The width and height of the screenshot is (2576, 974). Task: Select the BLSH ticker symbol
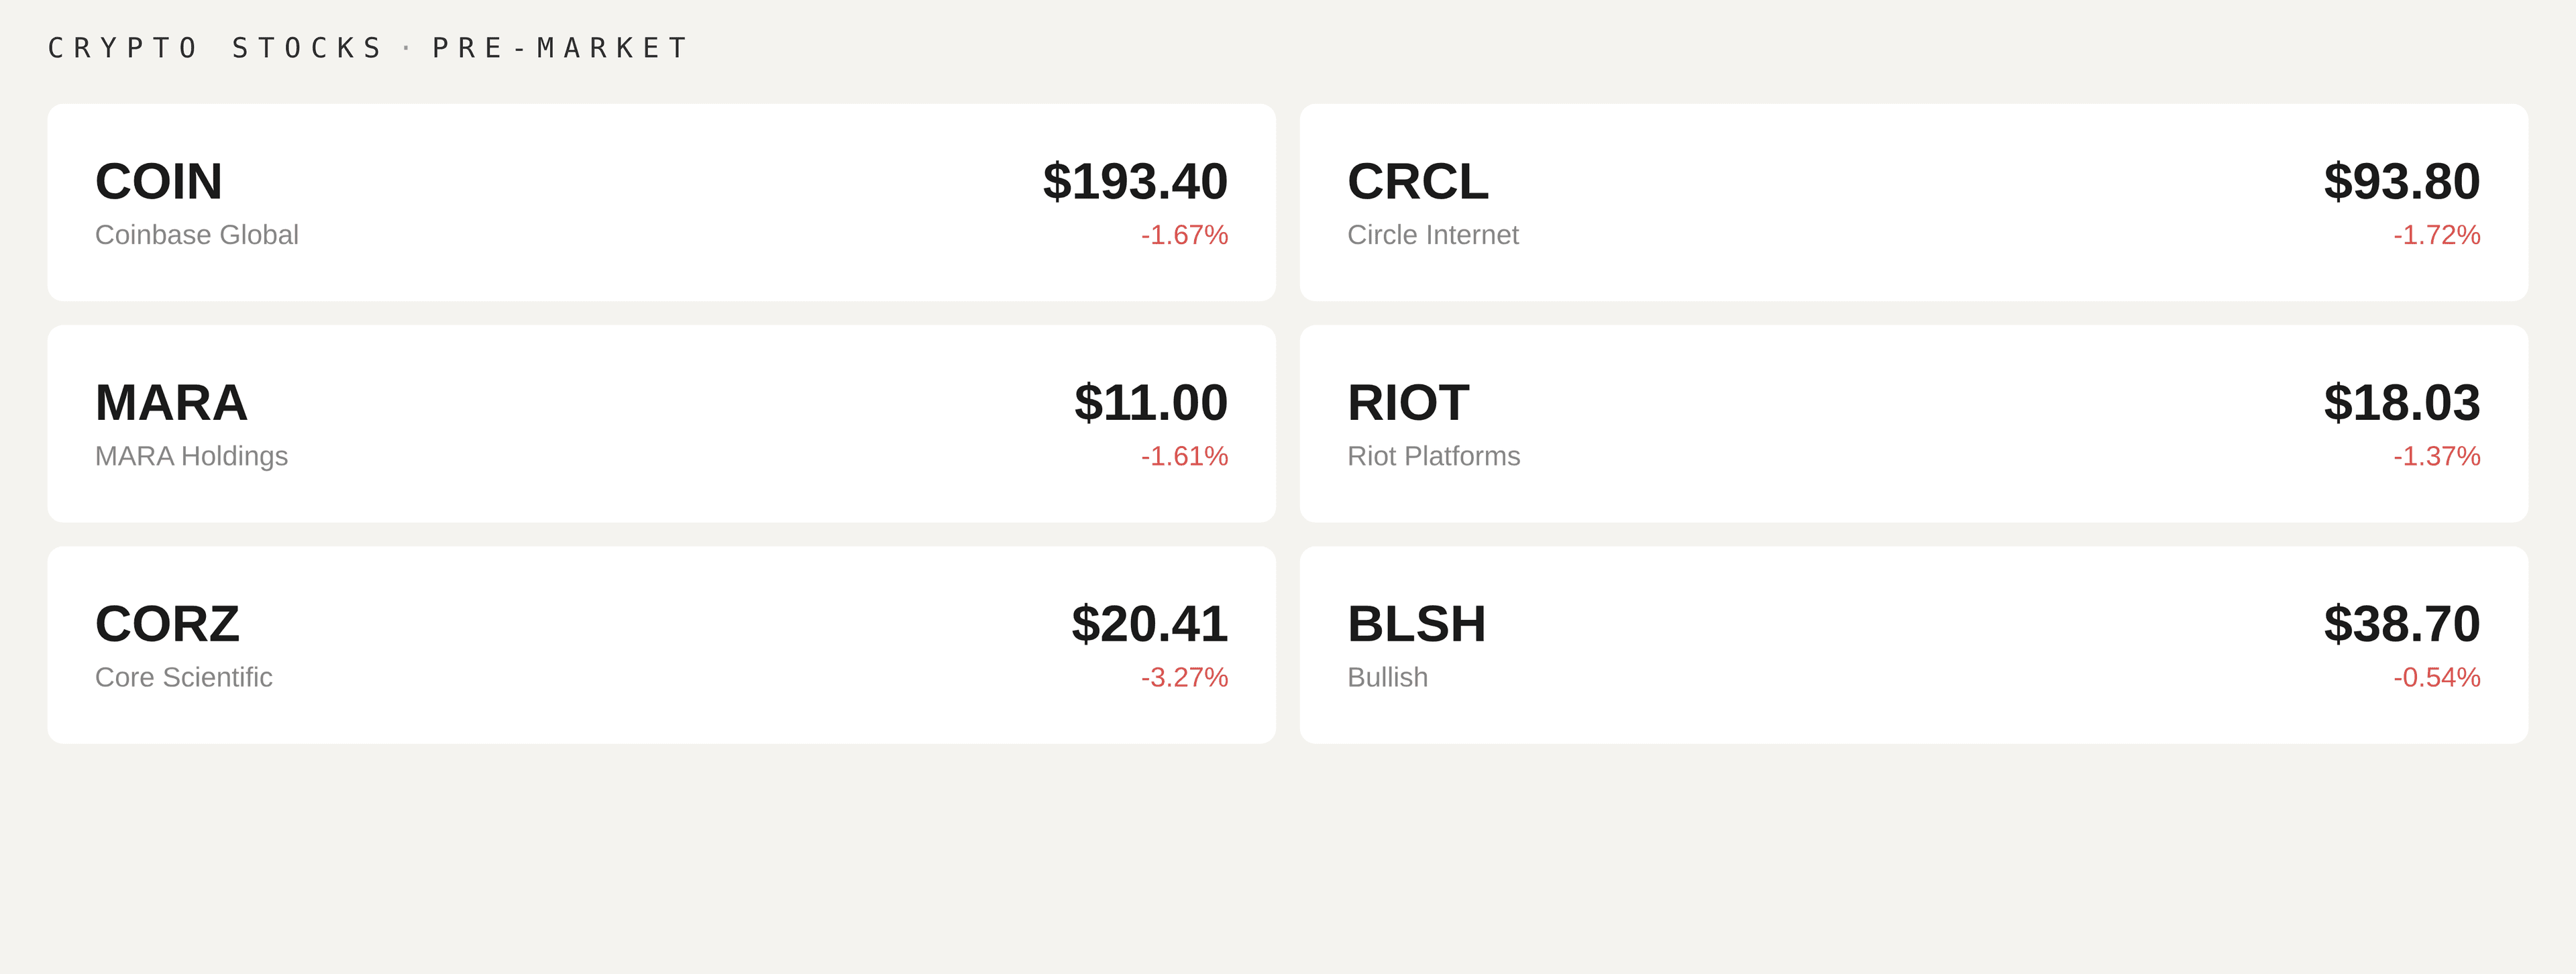click(x=1417, y=624)
